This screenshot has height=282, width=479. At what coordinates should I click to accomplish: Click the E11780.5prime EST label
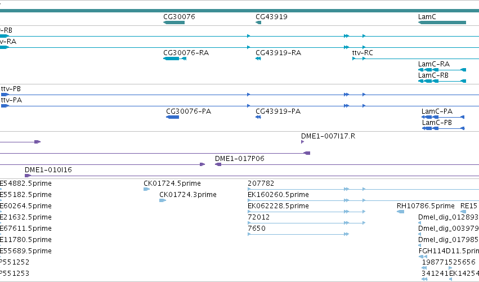[x=26, y=240]
